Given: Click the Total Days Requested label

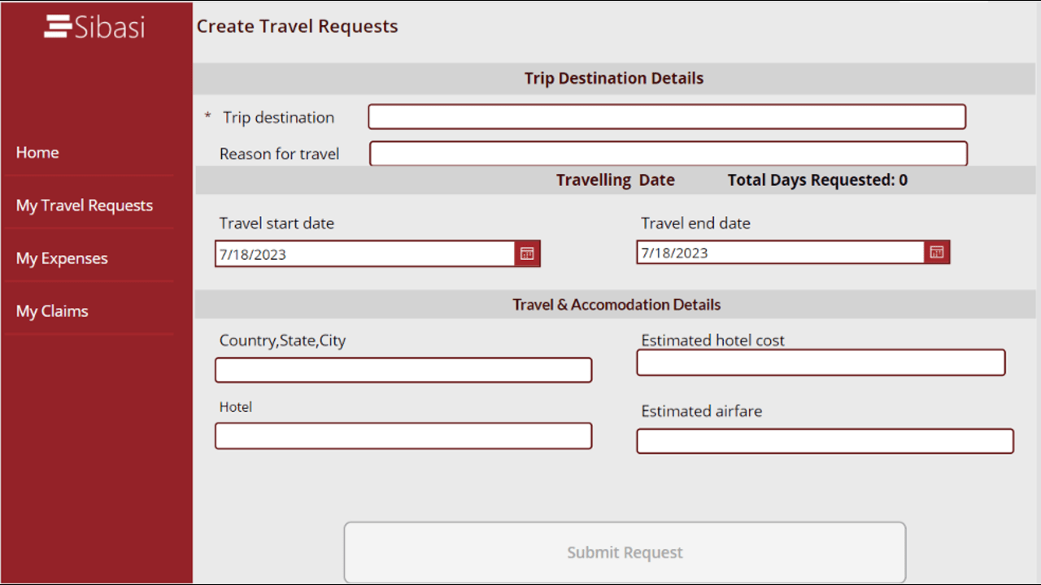Looking at the screenshot, I should 817,180.
